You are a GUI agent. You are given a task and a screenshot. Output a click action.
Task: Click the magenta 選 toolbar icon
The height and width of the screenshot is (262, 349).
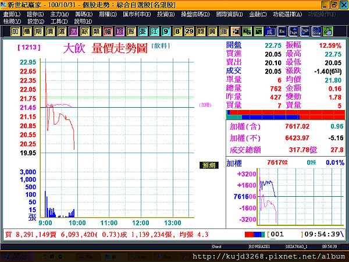[x=73, y=31]
